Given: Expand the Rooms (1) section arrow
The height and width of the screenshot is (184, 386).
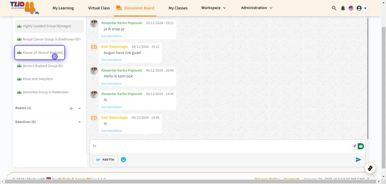Looking at the screenshot, I should (80, 108).
